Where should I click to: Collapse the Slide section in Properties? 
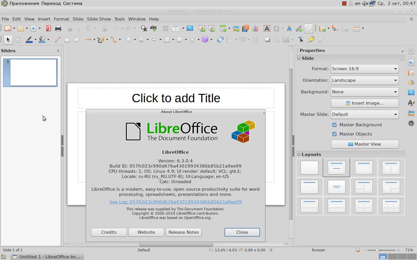(299, 58)
